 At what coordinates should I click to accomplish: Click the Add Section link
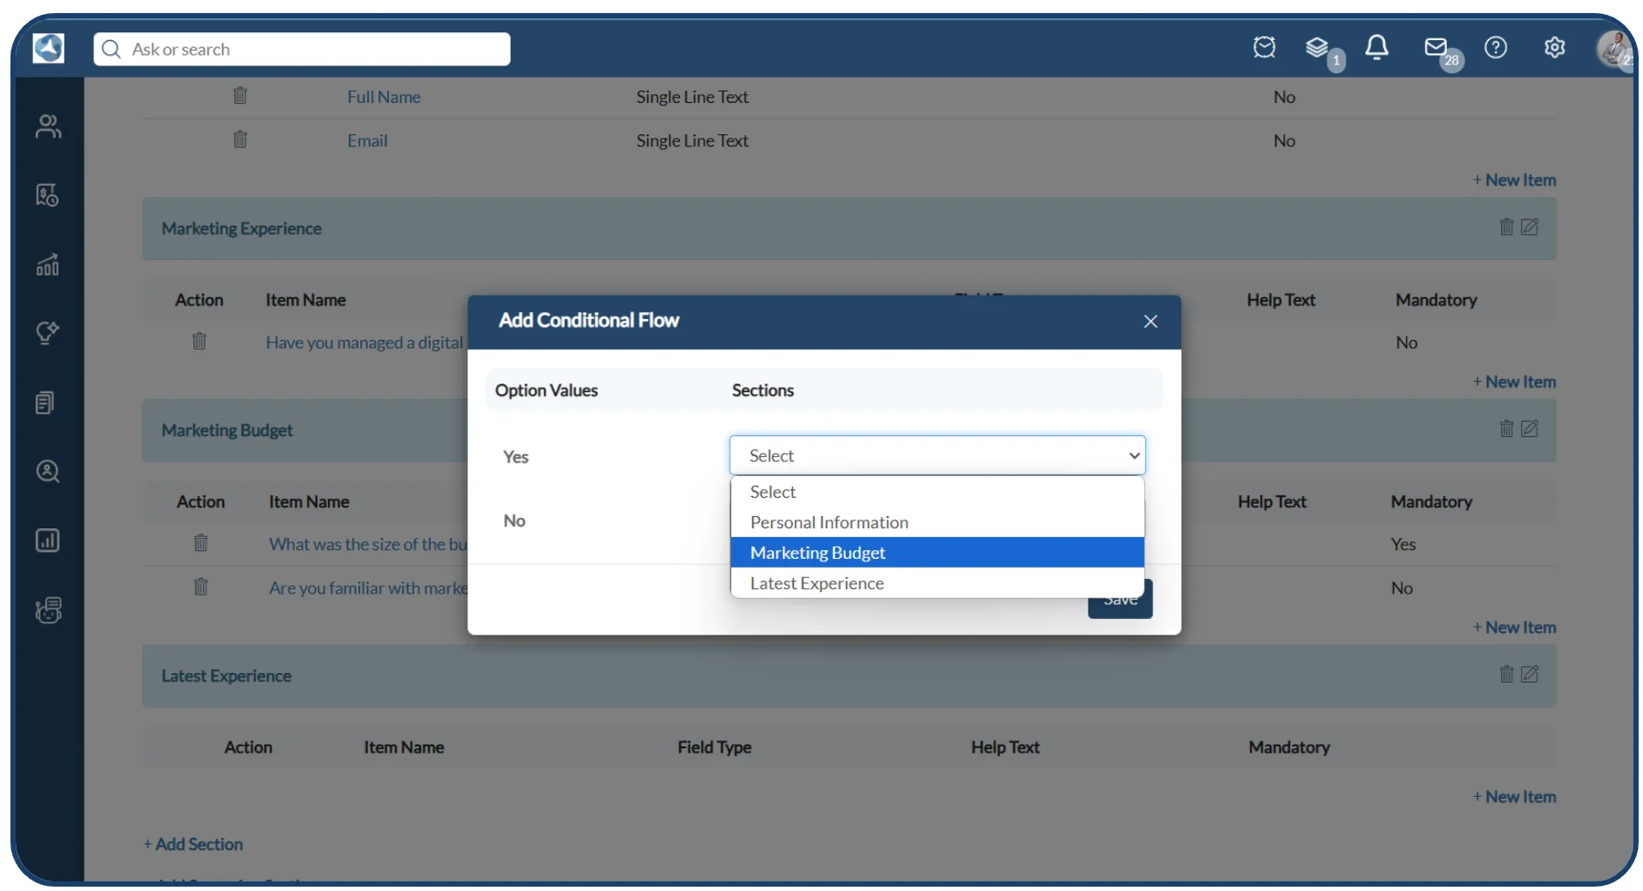tap(193, 844)
